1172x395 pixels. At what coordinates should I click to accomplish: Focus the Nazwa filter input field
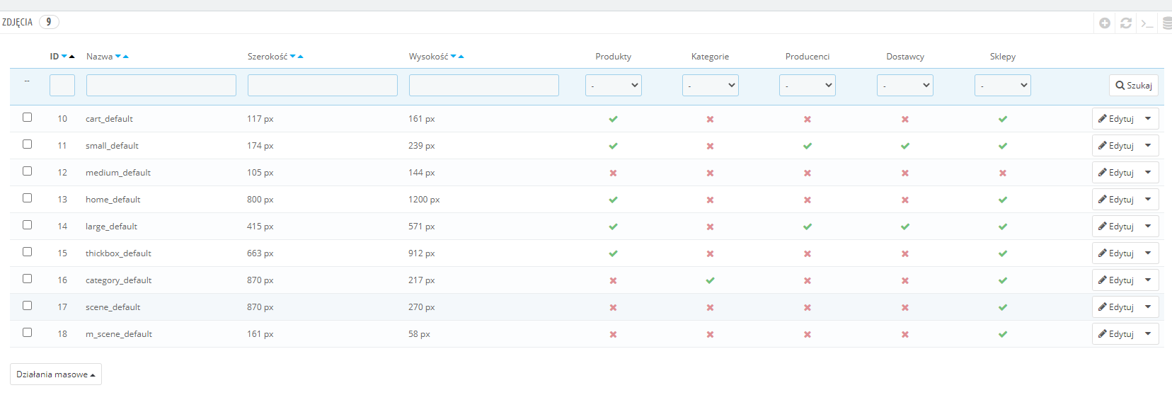point(161,85)
